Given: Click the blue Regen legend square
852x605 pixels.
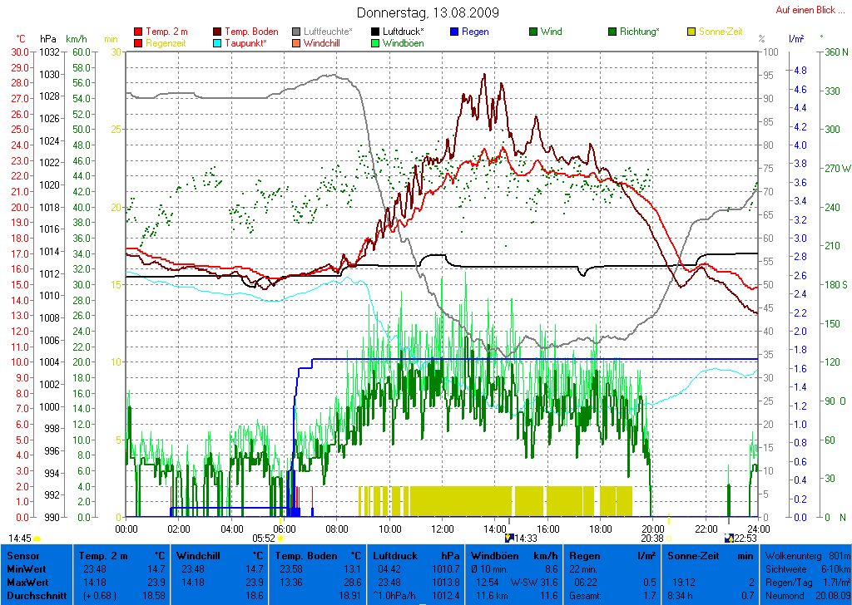Looking at the screenshot, I should point(454,32).
